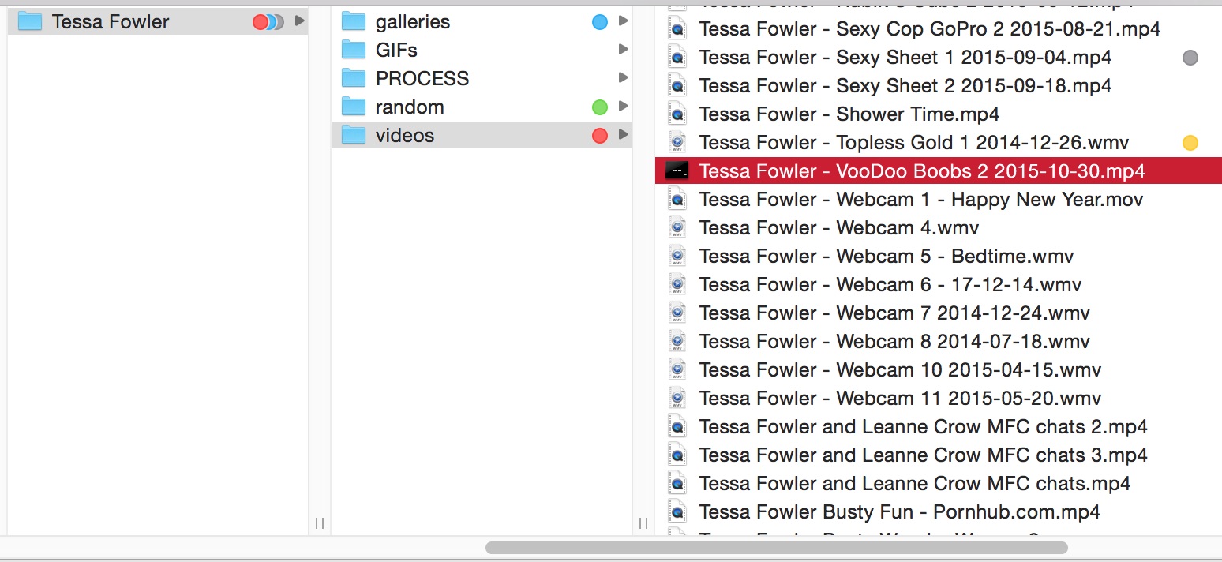Click the gray tag dot on Sexy Sheet 1
This screenshot has width=1222, height=562.
coord(1190,58)
